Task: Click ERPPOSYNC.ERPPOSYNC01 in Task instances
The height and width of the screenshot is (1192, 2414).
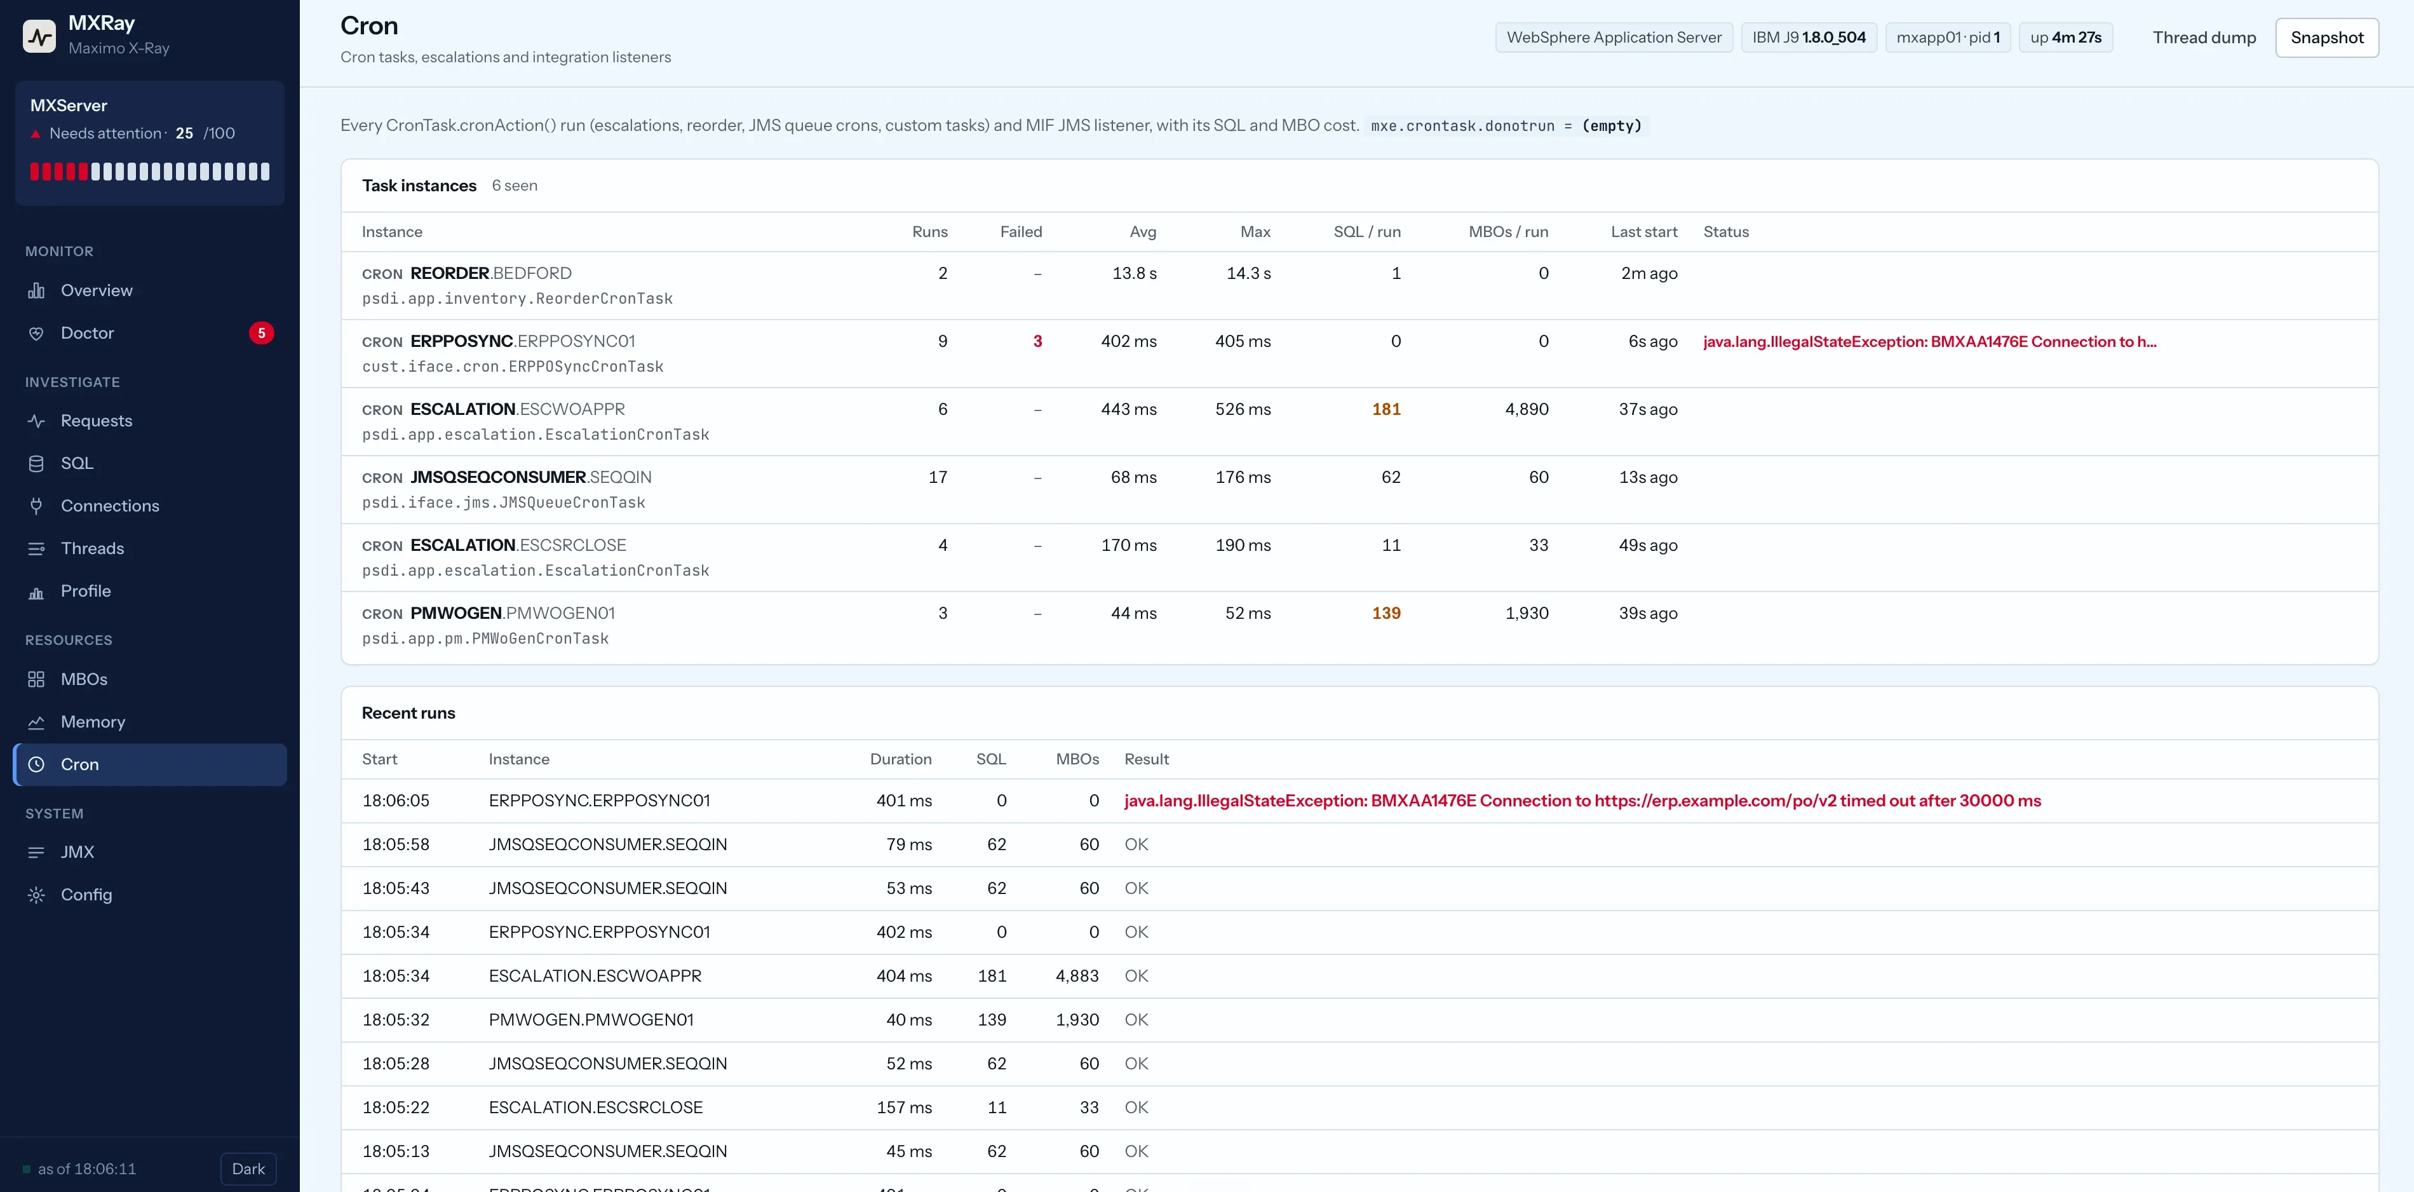Action: coord(522,341)
